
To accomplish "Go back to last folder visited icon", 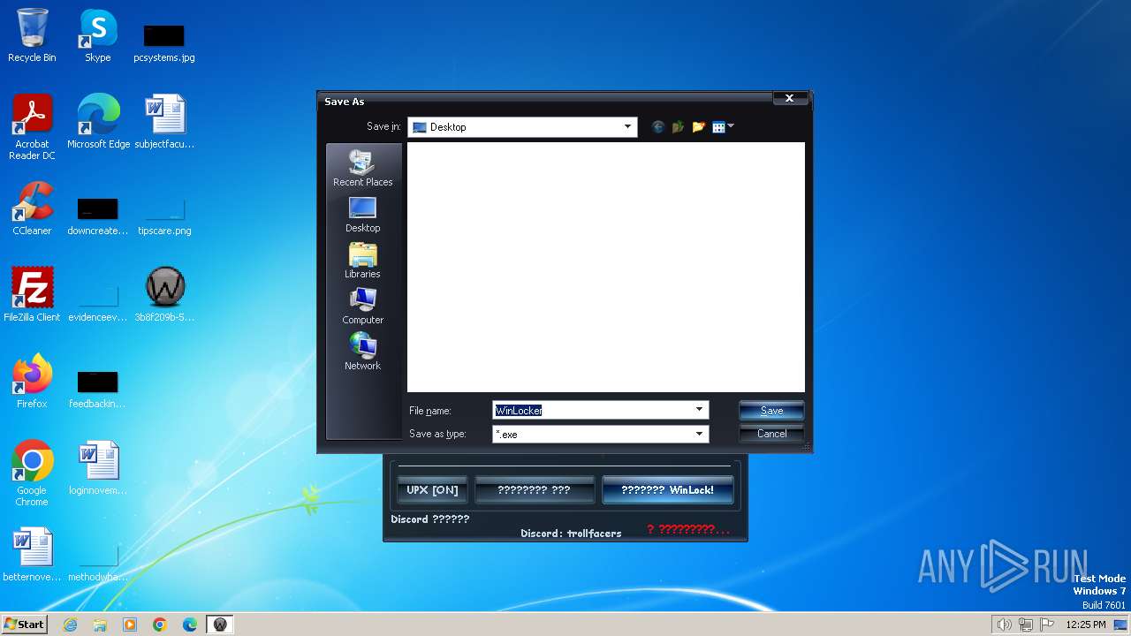I will pos(657,127).
